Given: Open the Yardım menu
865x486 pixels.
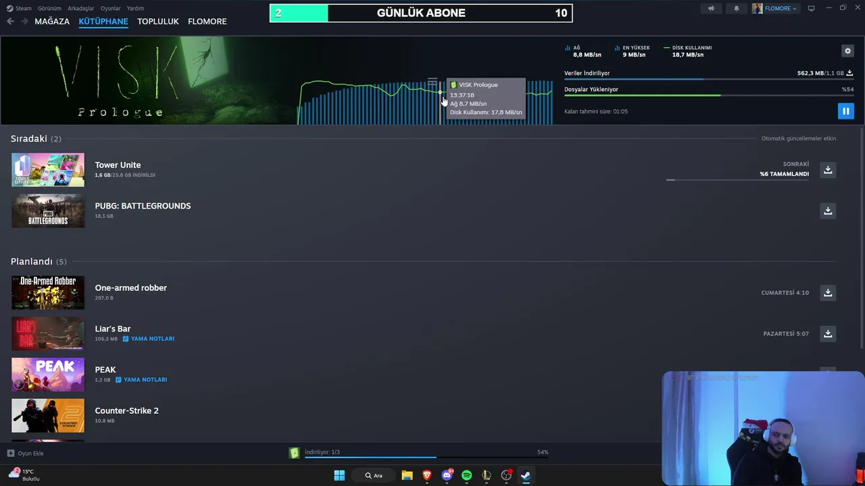Looking at the screenshot, I should [135, 8].
